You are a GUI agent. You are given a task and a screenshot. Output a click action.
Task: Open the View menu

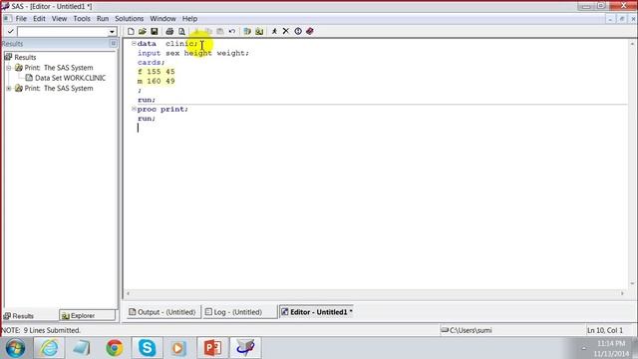[x=59, y=19]
